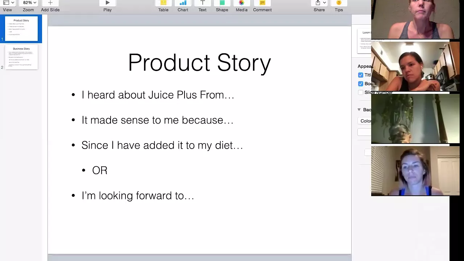
Task: Expand the Share dropdown arrow
Action: pos(324,3)
